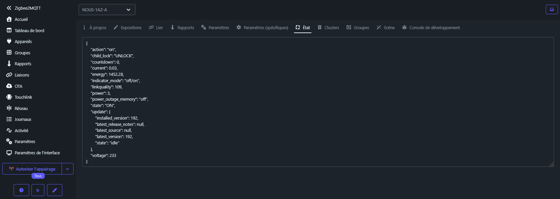Open the fr language selector
560x199 pixels.
pyautogui.click(x=38, y=190)
